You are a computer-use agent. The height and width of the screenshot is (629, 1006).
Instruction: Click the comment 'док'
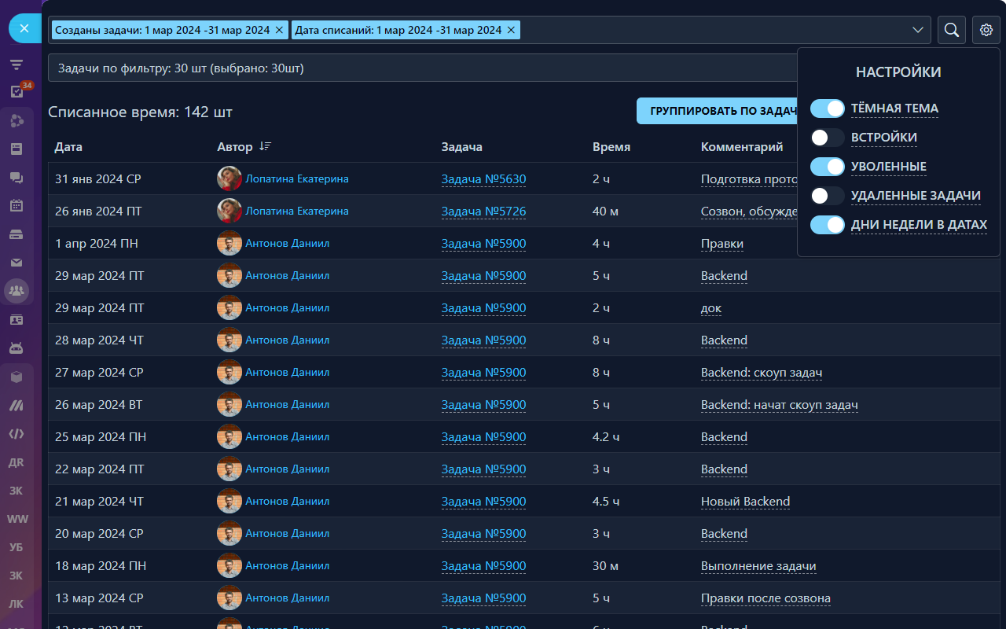coord(711,308)
